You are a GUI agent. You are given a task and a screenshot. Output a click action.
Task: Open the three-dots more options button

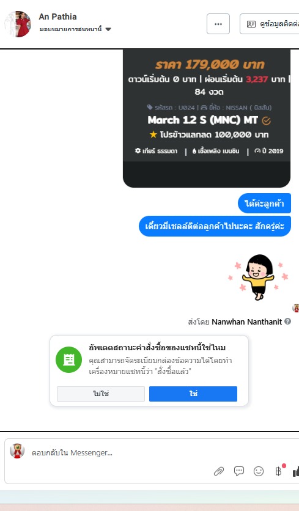[218, 24]
